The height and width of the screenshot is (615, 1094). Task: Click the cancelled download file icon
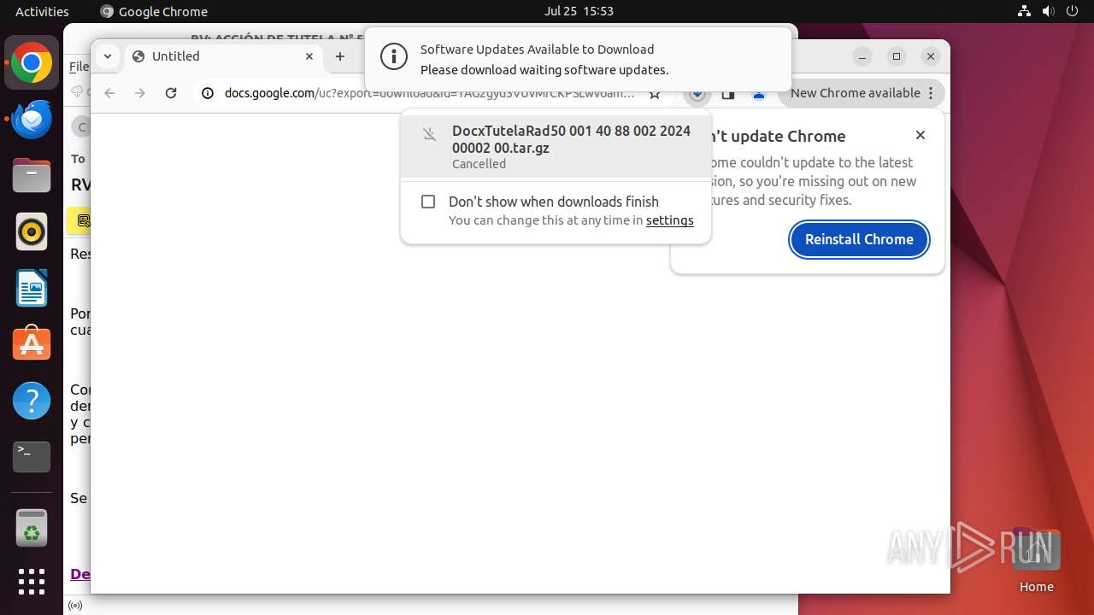coord(430,134)
